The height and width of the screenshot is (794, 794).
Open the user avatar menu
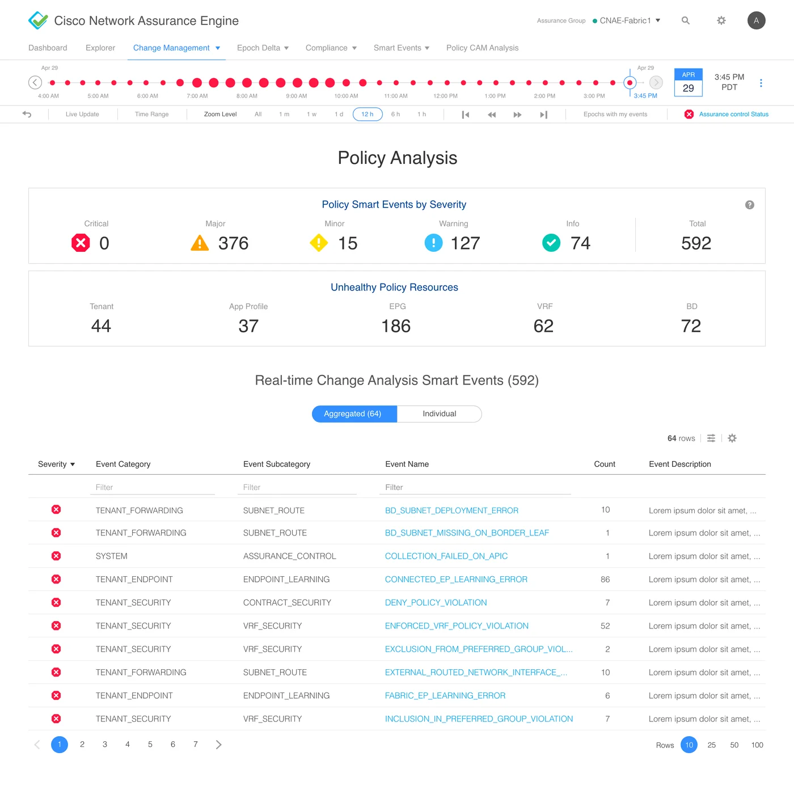[x=756, y=20]
